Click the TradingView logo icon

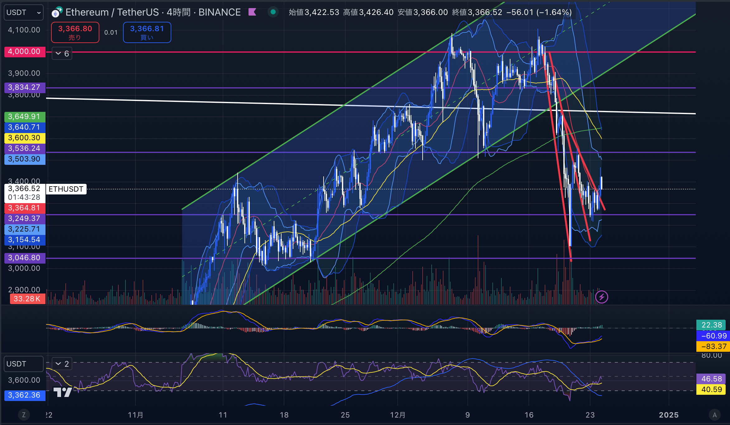pos(63,392)
